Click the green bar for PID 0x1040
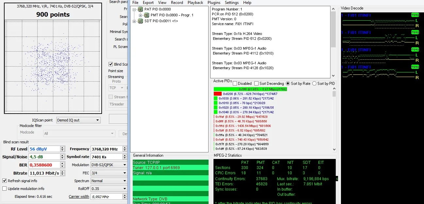 (216, 112)
